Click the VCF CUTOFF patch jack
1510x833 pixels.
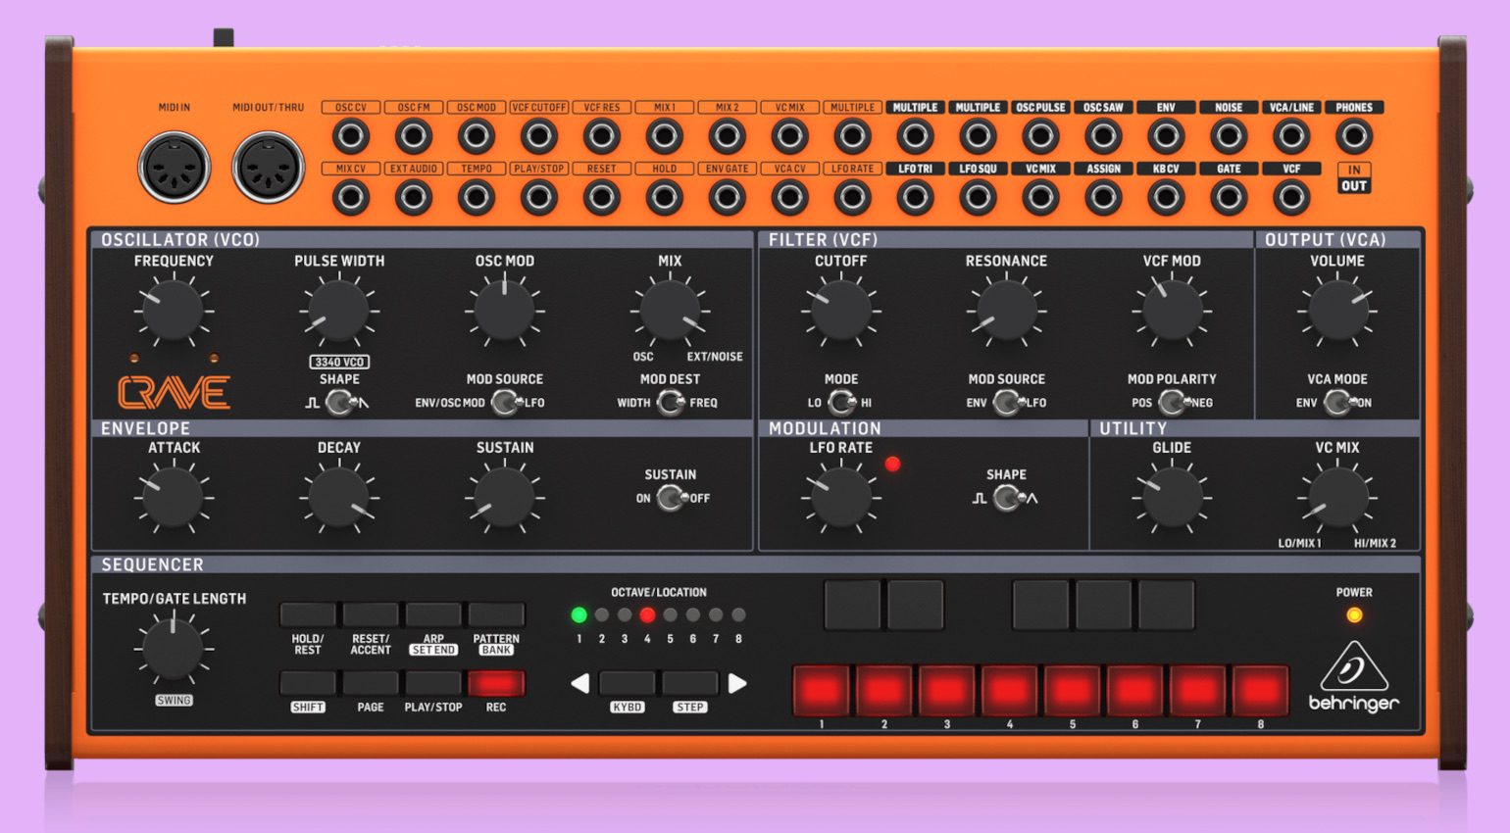point(539,135)
